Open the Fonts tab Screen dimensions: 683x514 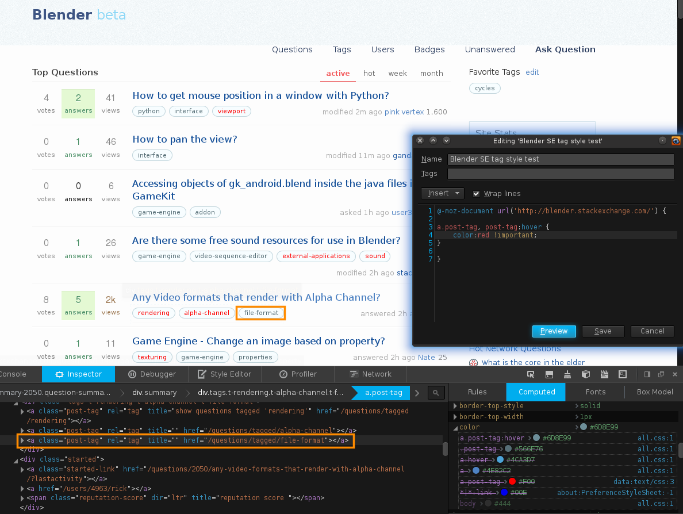pos(596,392)
